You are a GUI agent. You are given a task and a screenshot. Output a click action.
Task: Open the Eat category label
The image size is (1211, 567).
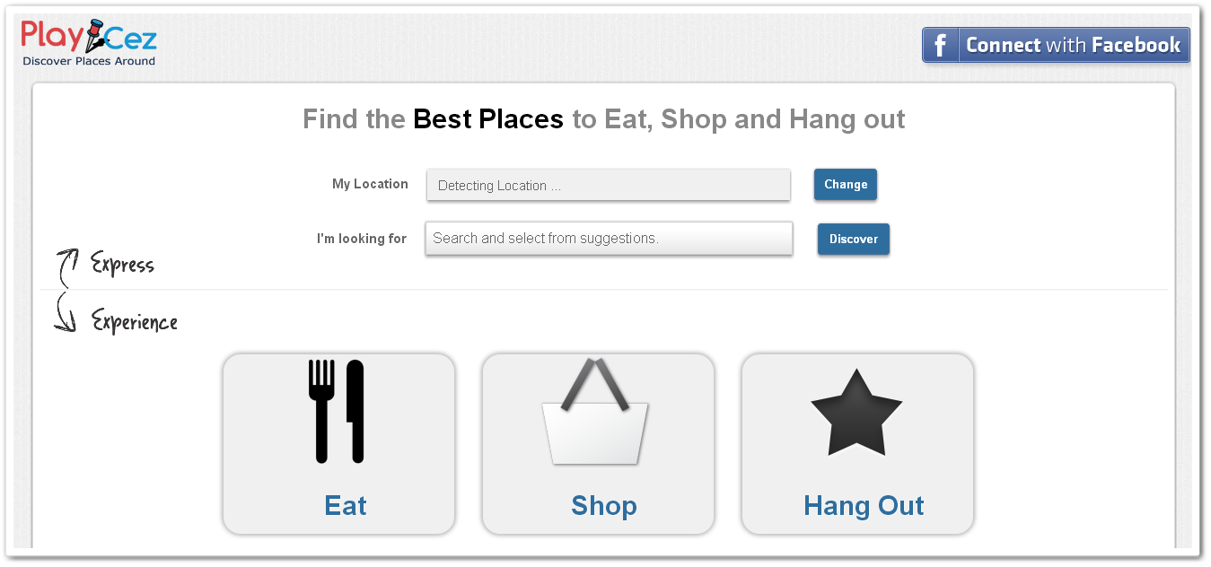[346, 506]
